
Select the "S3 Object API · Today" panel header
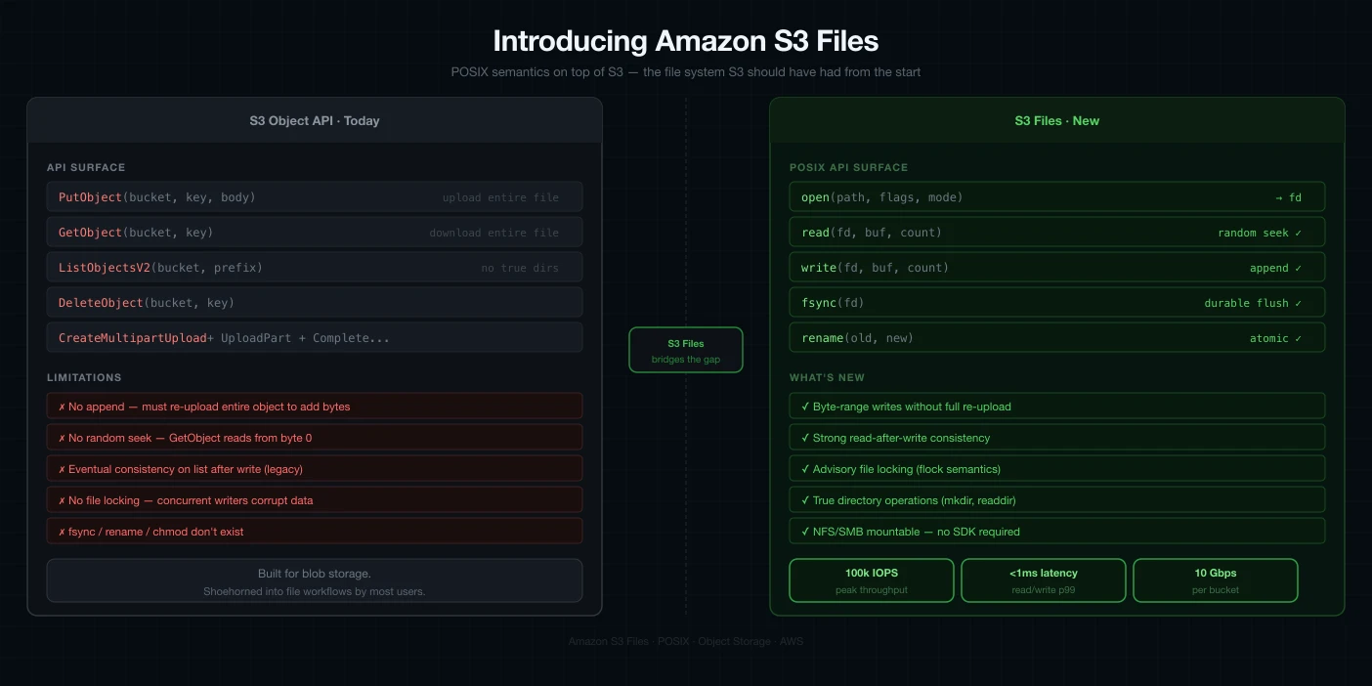pos(315,121)
